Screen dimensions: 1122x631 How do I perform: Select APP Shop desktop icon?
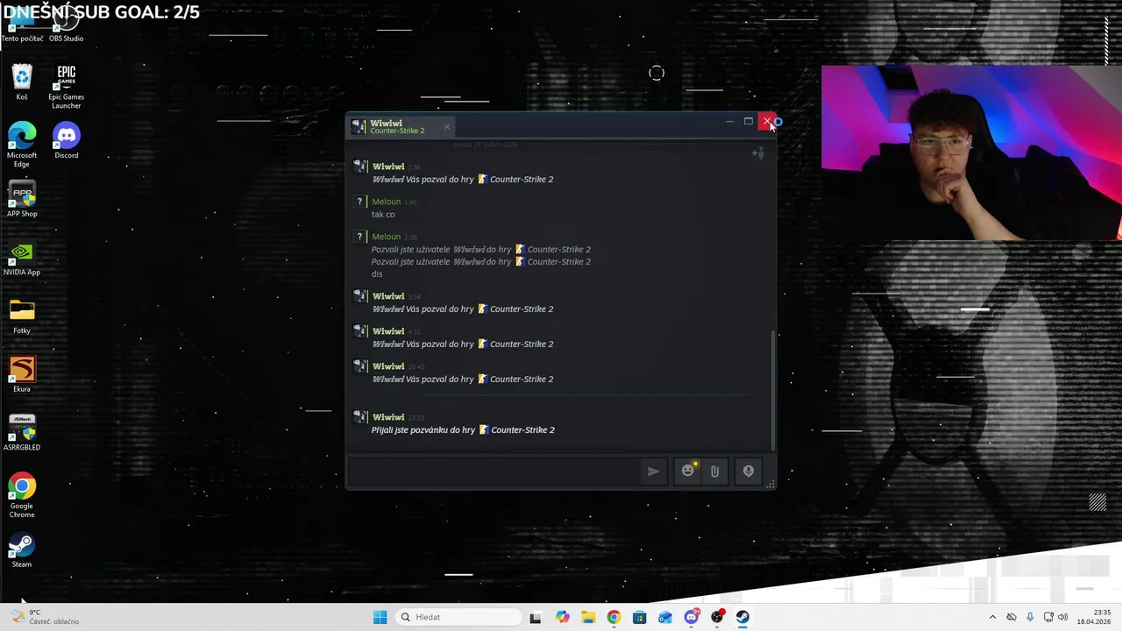[x=22, y=199]
